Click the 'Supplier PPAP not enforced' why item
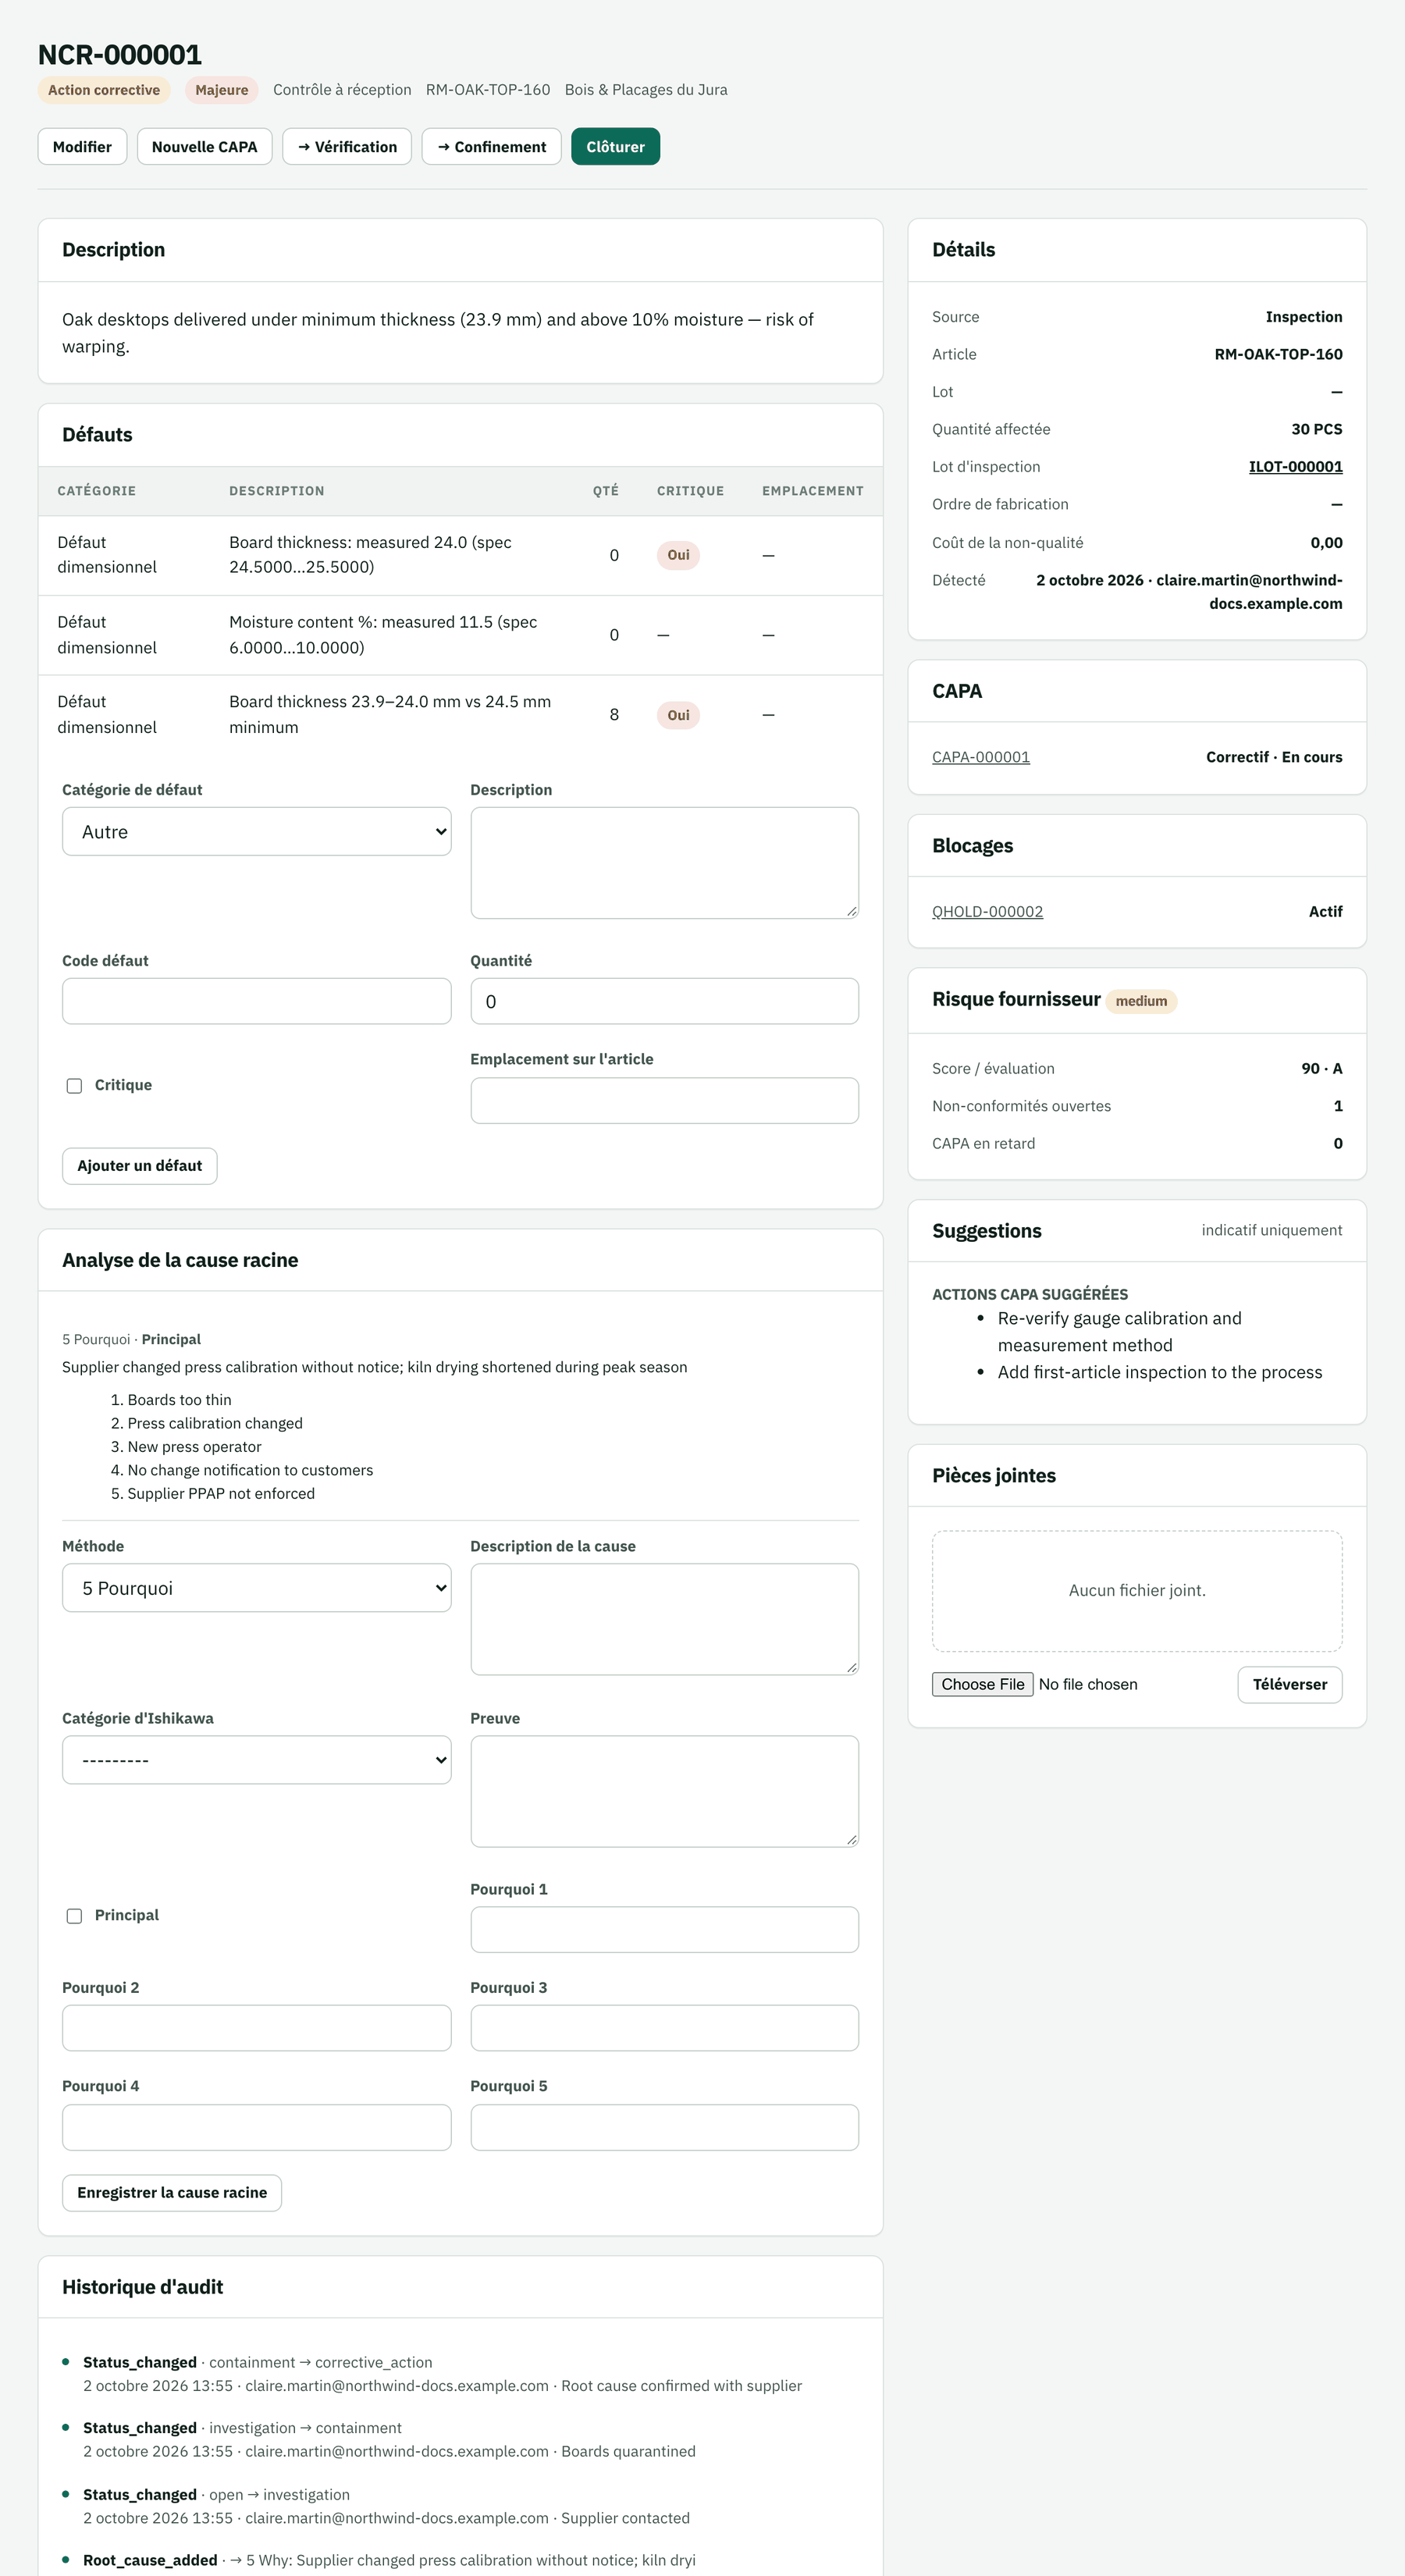 (x=220, y=1494)
